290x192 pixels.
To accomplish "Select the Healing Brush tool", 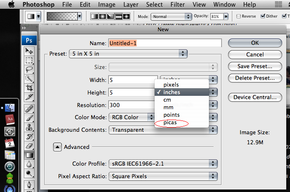I will (x=29, y=109).
